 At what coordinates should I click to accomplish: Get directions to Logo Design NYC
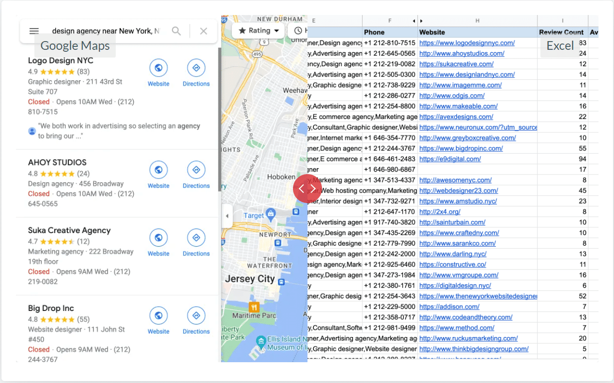pyautogui.click(x=196, y=68)
